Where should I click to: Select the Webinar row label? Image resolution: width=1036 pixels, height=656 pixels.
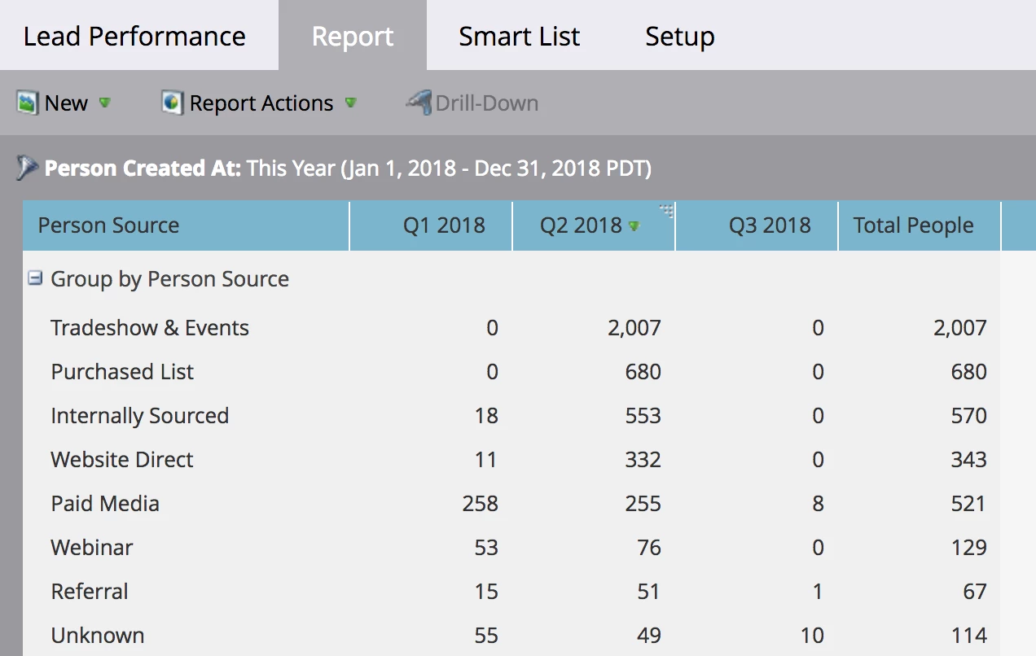(x=92, y=548)
